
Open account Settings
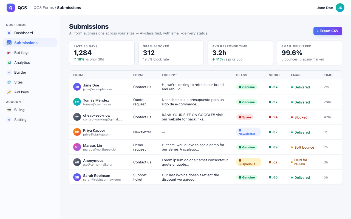coord(30,120)
